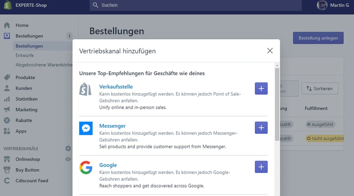354x196 pixels.
Task: Add the Verkaufsstelle sales channel
Action: (x=261, y=89)
